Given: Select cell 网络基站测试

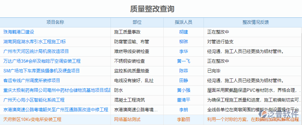Looking at the screenshot, I should 127,119.
